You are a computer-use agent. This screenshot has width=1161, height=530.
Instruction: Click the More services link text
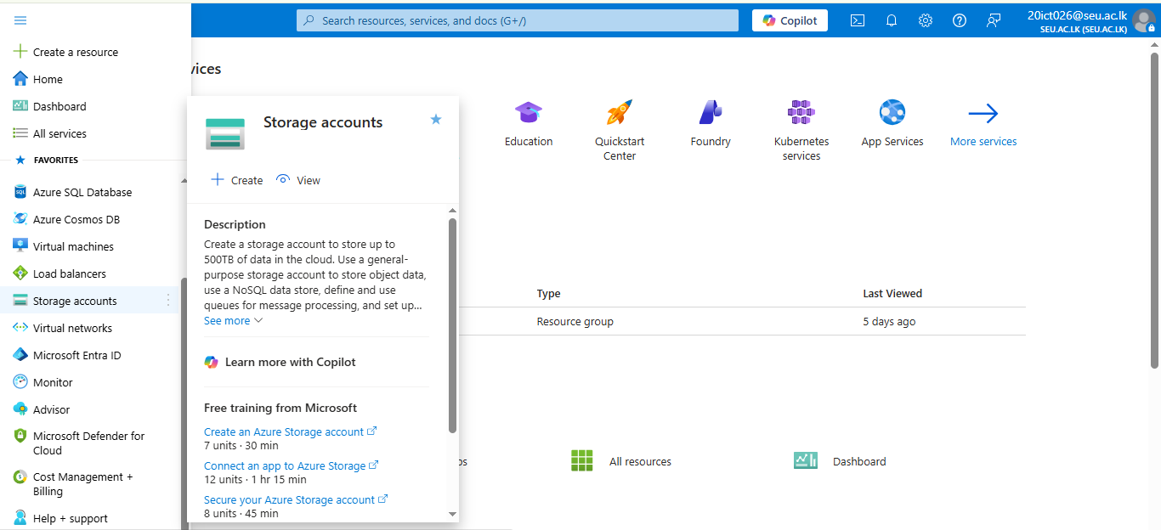[983, 142]
